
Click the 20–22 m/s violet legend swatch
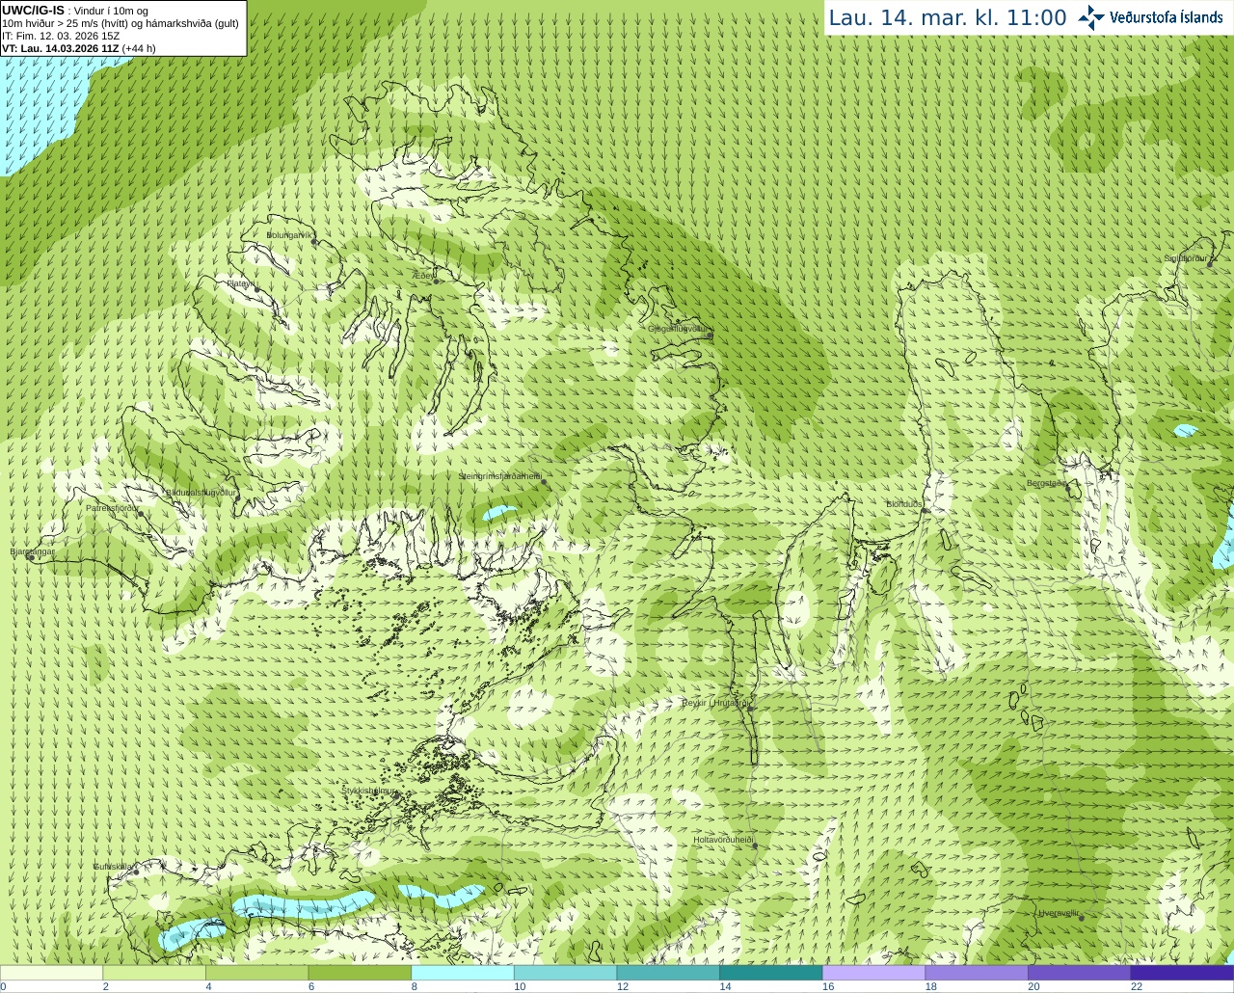1080,973
